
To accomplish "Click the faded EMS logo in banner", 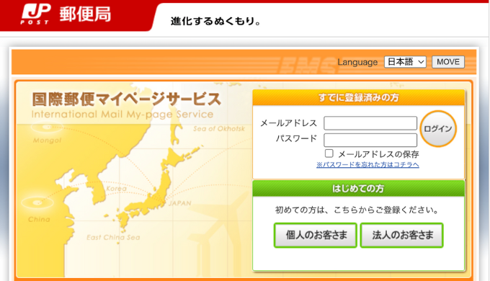I will click(307, 65).
